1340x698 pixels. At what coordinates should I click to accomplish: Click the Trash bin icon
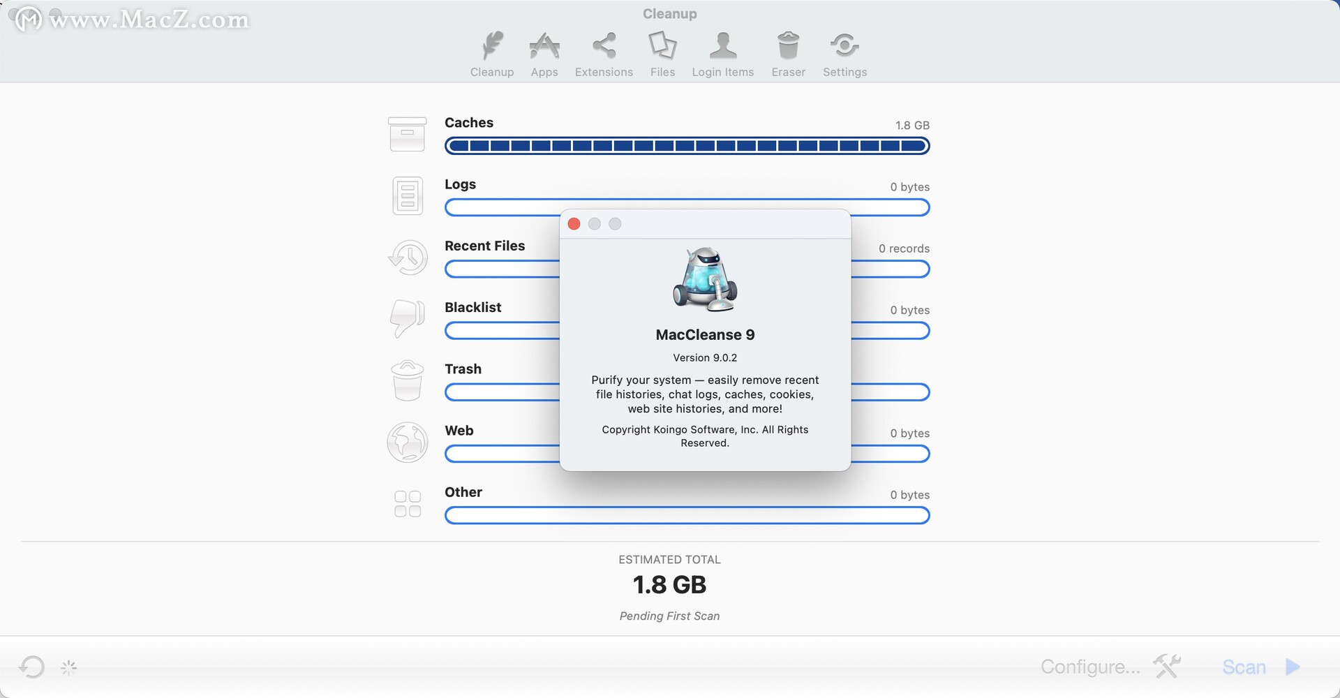408,380
